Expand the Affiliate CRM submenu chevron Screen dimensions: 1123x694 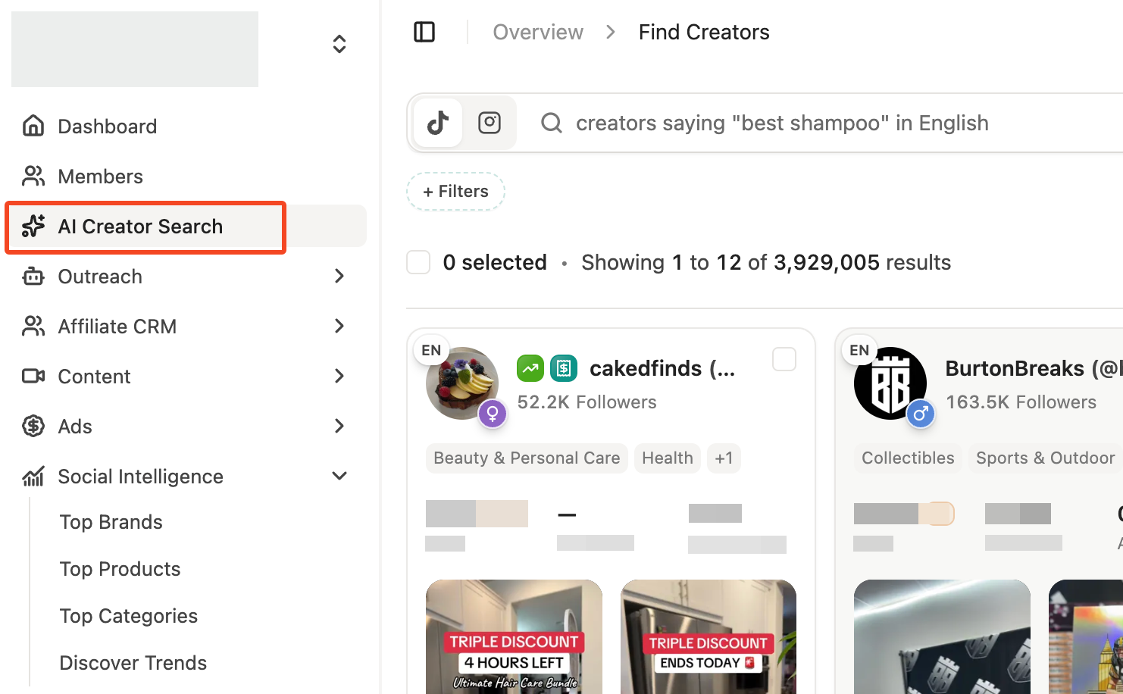[x=339, y=326]
